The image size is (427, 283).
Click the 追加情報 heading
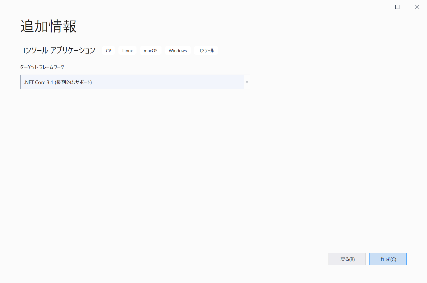point(48,26)
